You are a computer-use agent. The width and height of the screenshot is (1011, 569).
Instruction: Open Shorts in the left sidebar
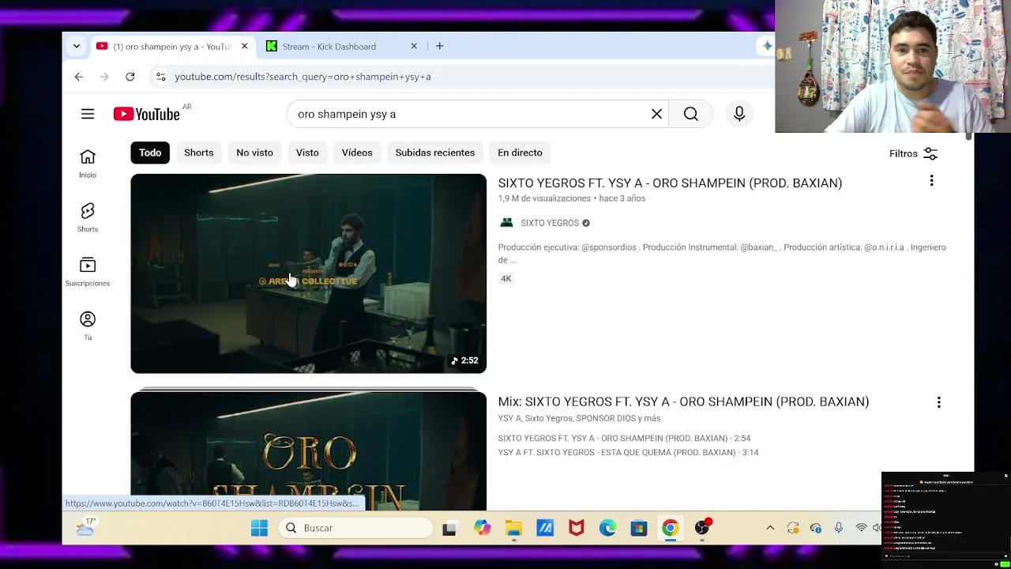pos(88,217)
